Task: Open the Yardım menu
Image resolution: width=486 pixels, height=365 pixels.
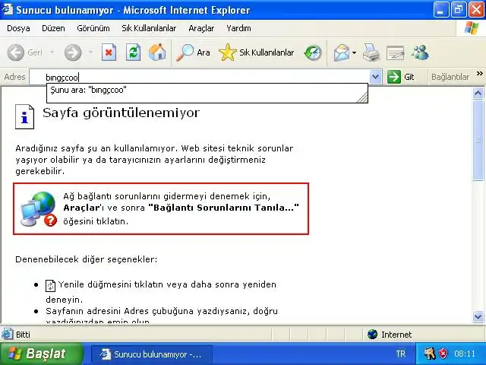Action: (x=238, y=28)
